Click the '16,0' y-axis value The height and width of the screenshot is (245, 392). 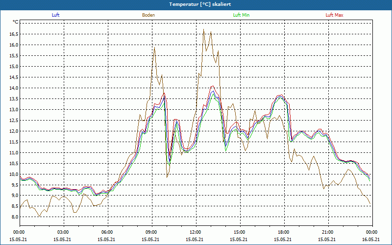pos(14,45)
